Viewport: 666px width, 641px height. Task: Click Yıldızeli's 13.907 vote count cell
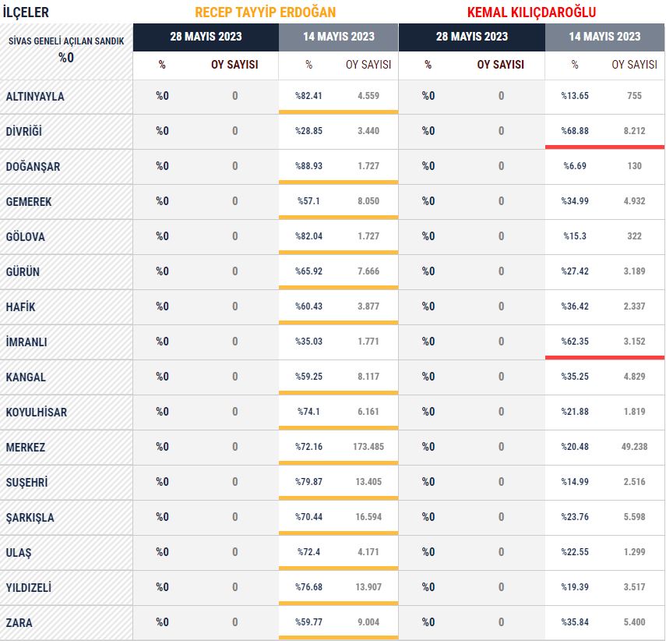point(368,587)
